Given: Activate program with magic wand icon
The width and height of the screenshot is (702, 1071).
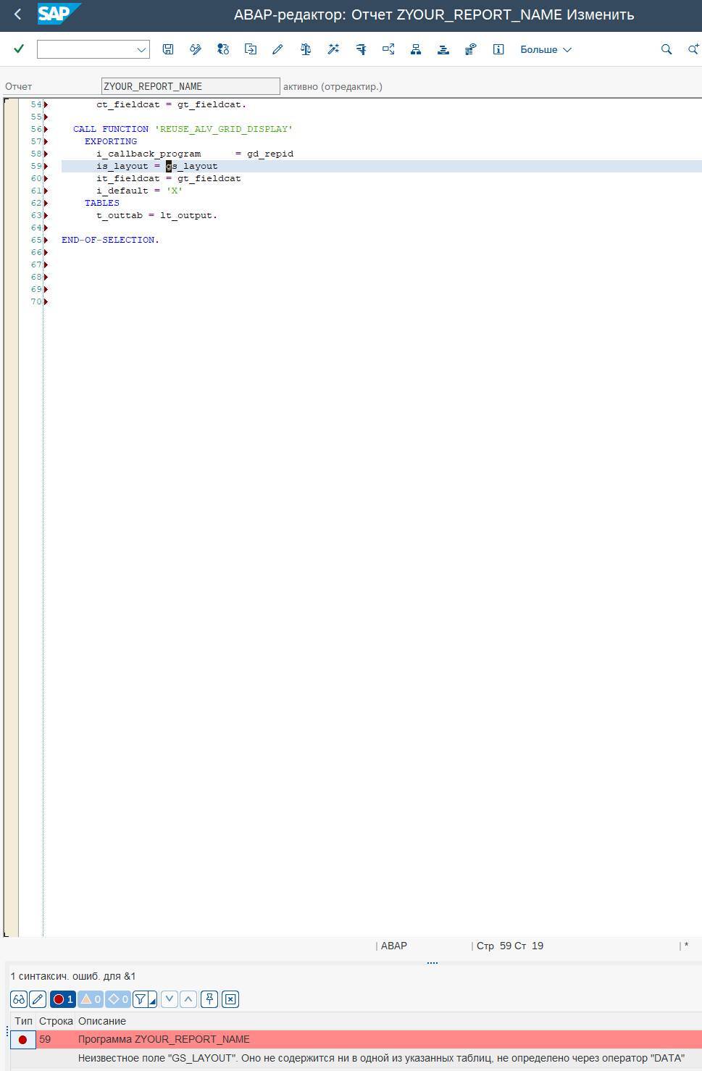Looking at the screenshot, I should coord(333,49).
